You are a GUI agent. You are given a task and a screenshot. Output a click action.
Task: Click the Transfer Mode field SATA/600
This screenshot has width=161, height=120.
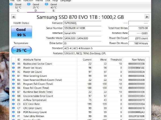[x=82, y=38]
